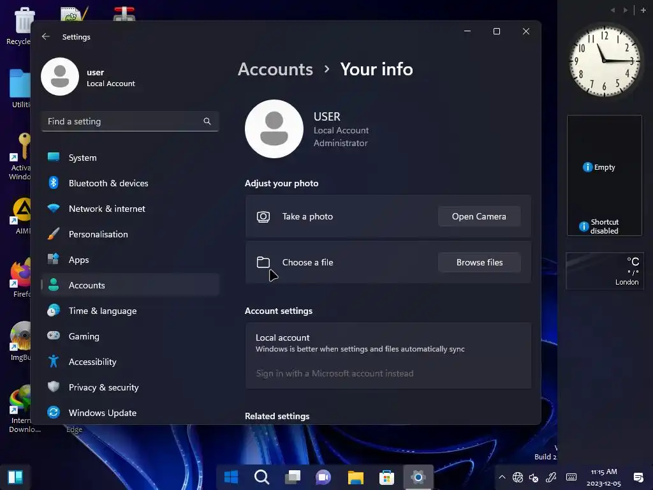Open Gaming settings category
The image size is (653, 490).
pyautogui.click(x=130, y=336)
